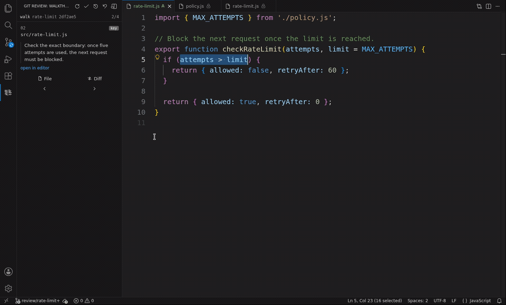This screenshot has height=305, width=506.
Task: Open the Git Review walkthrough view icon
Action: [x=8, y=93]
